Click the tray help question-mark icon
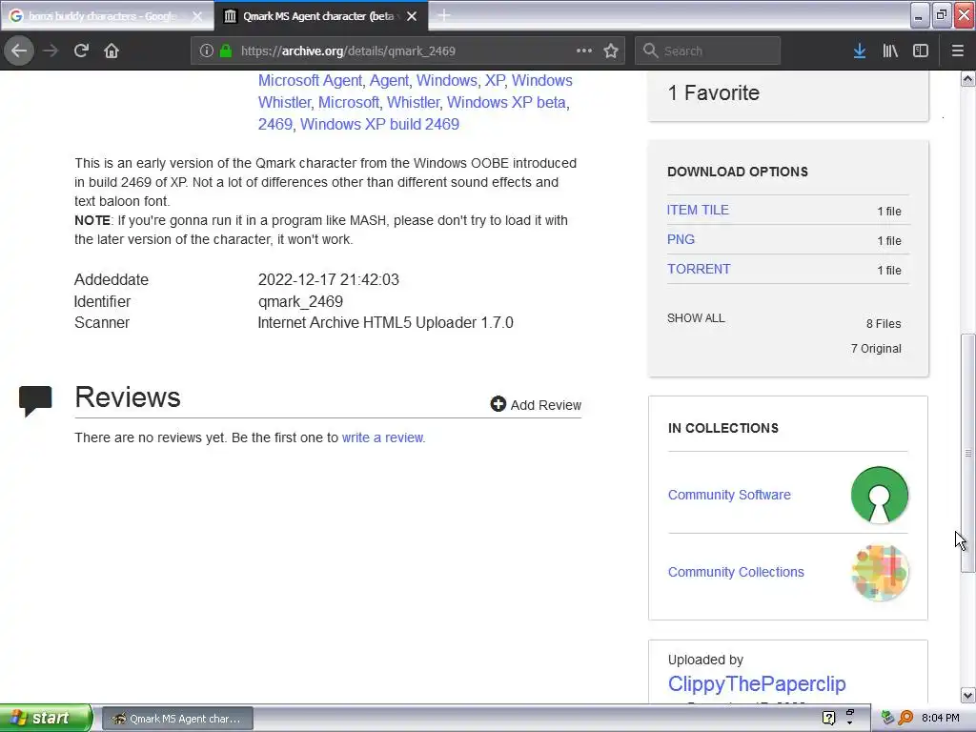Viewport: 976px width, 732px height. coord(828,718)
